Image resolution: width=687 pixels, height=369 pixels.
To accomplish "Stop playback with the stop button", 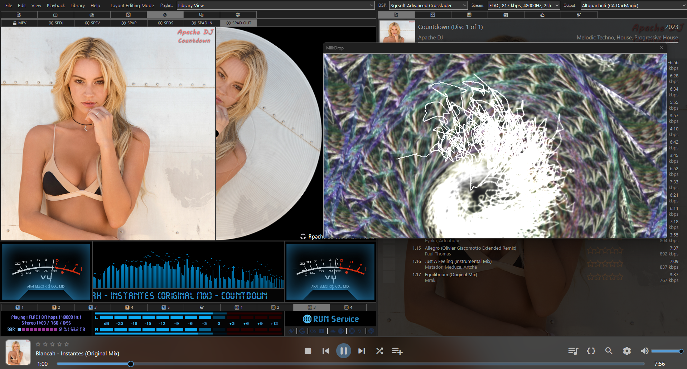I will tap(308, 351).
